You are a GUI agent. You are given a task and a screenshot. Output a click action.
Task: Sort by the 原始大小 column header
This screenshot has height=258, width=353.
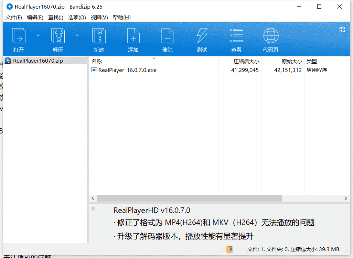click(x=283, y=61)
